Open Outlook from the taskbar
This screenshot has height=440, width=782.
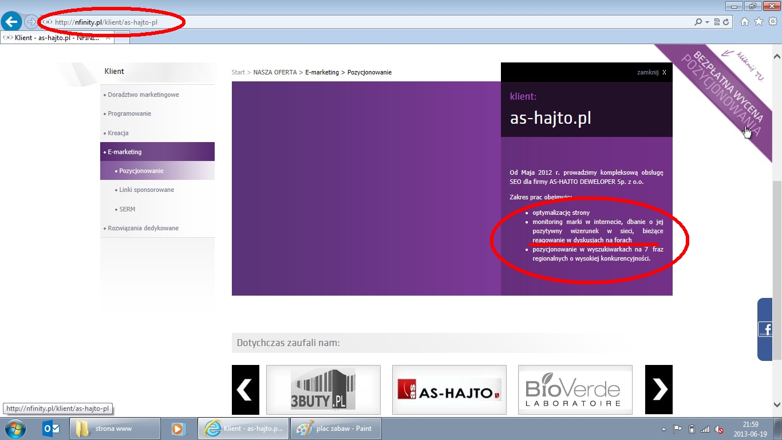point(52,429)
